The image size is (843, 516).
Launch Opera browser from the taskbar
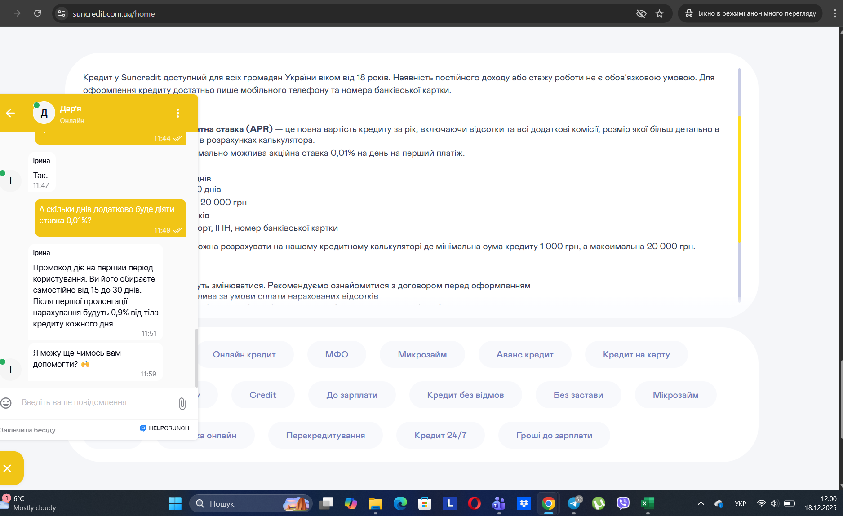pyautogui.click(x=474, y=503)
